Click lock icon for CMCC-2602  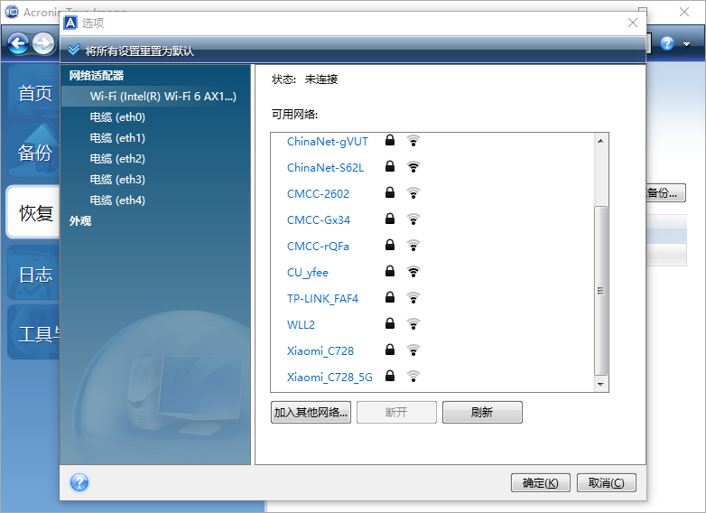(390, 192)
